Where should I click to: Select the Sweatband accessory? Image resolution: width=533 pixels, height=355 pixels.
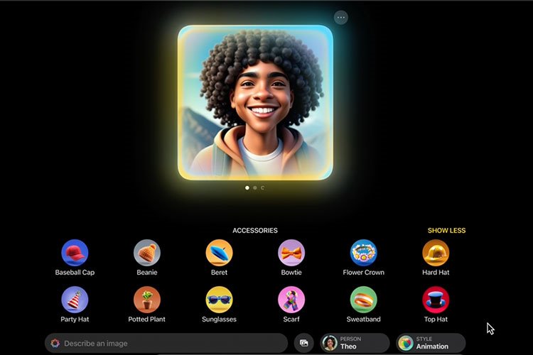tap(363, 300)
